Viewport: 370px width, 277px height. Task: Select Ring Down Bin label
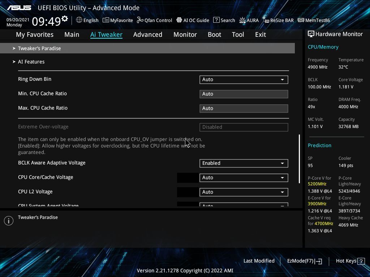(35, 79)
